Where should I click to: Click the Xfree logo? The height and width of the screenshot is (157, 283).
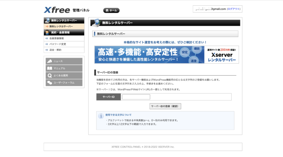[57, 10]
